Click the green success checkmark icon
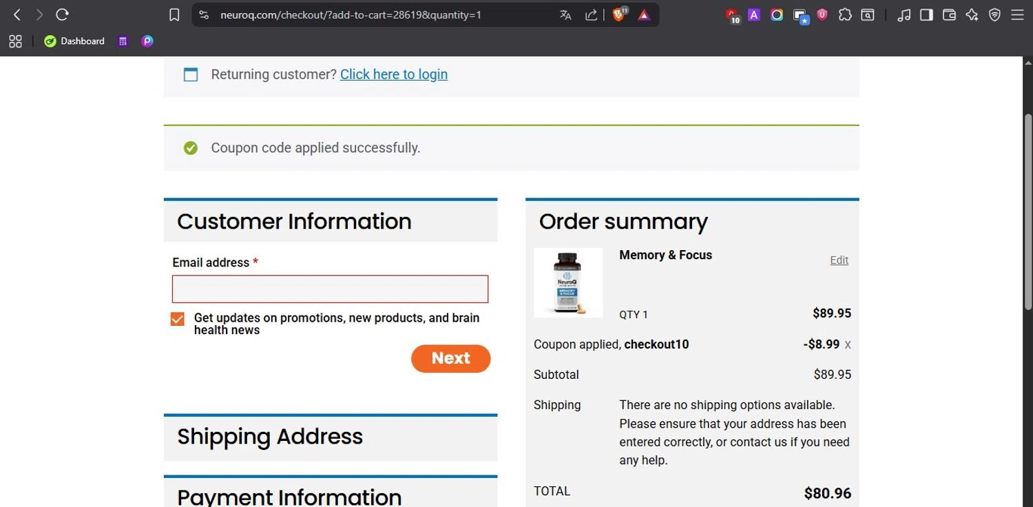Viewport: 1033px width, 507px height. (191, 148)
